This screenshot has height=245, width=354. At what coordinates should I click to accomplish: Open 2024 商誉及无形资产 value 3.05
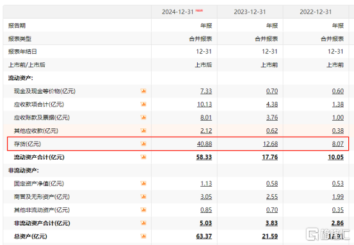(206, 197)
